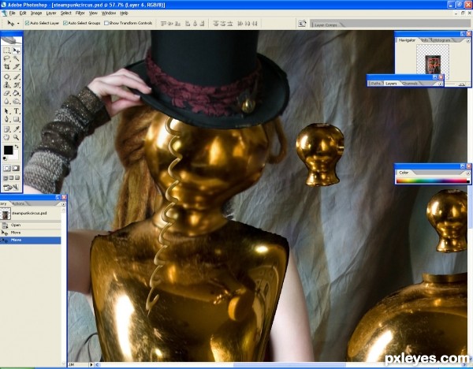Select the Lasso tool

pos(7,58)
